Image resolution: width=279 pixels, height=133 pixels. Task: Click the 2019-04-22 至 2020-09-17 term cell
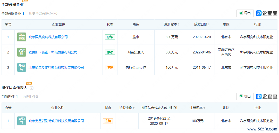point(159,121)
